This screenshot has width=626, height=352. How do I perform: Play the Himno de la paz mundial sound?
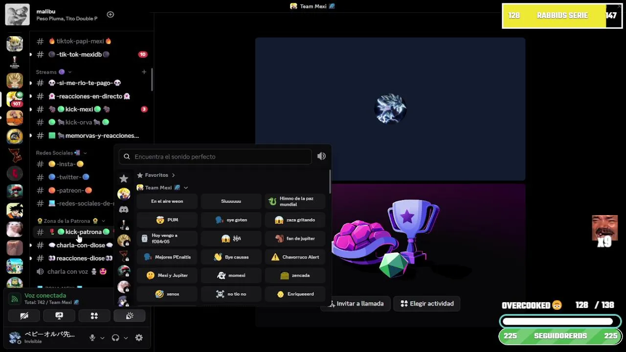coord(295,201)
